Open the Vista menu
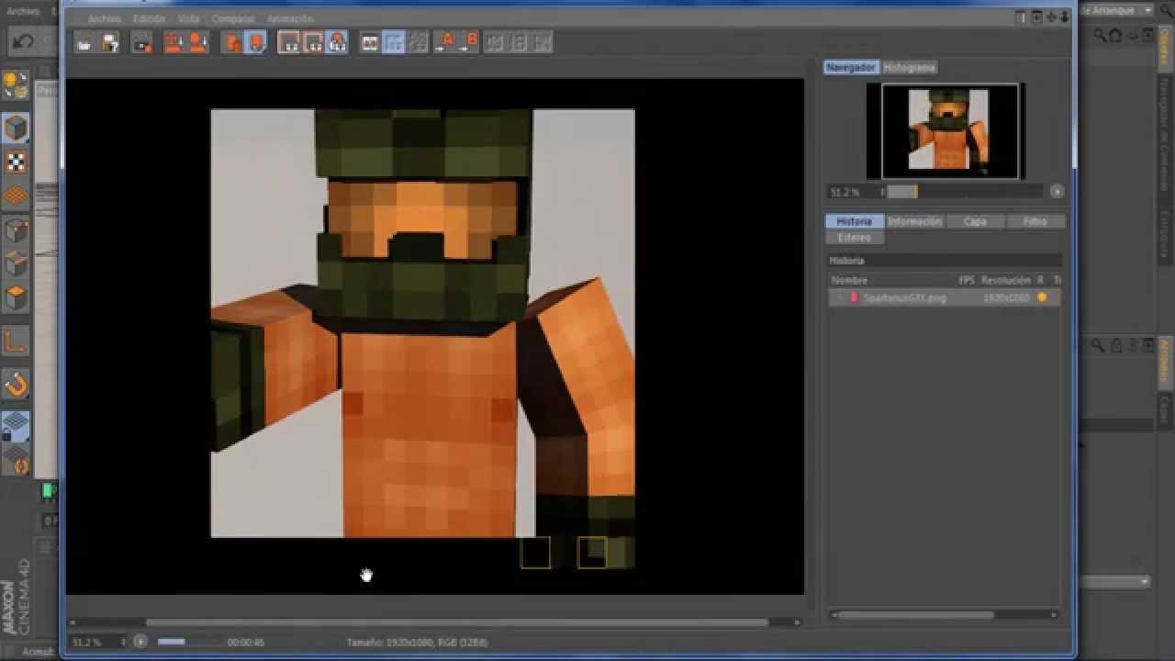The width and height of the screenshot is (1175, 661). click(188, 18)
